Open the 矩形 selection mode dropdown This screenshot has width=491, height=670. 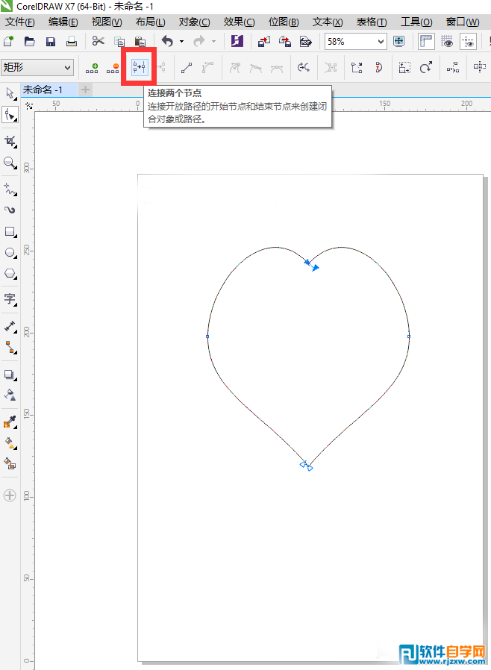point(68,68)
